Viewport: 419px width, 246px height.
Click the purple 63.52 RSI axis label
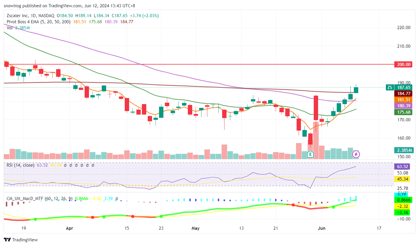tap(402, 167)
